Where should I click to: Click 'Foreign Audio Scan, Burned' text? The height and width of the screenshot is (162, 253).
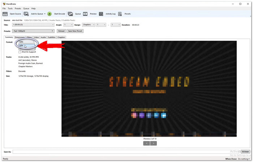30,63
